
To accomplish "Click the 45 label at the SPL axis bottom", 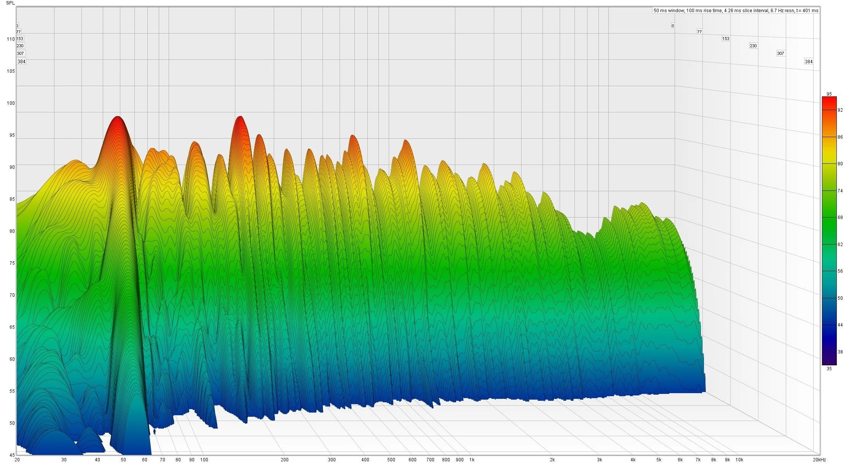I will (x=12, y=455).
